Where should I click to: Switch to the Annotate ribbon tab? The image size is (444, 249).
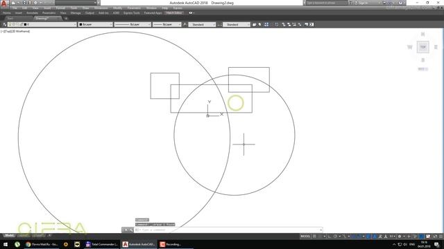tap(32, 13)
